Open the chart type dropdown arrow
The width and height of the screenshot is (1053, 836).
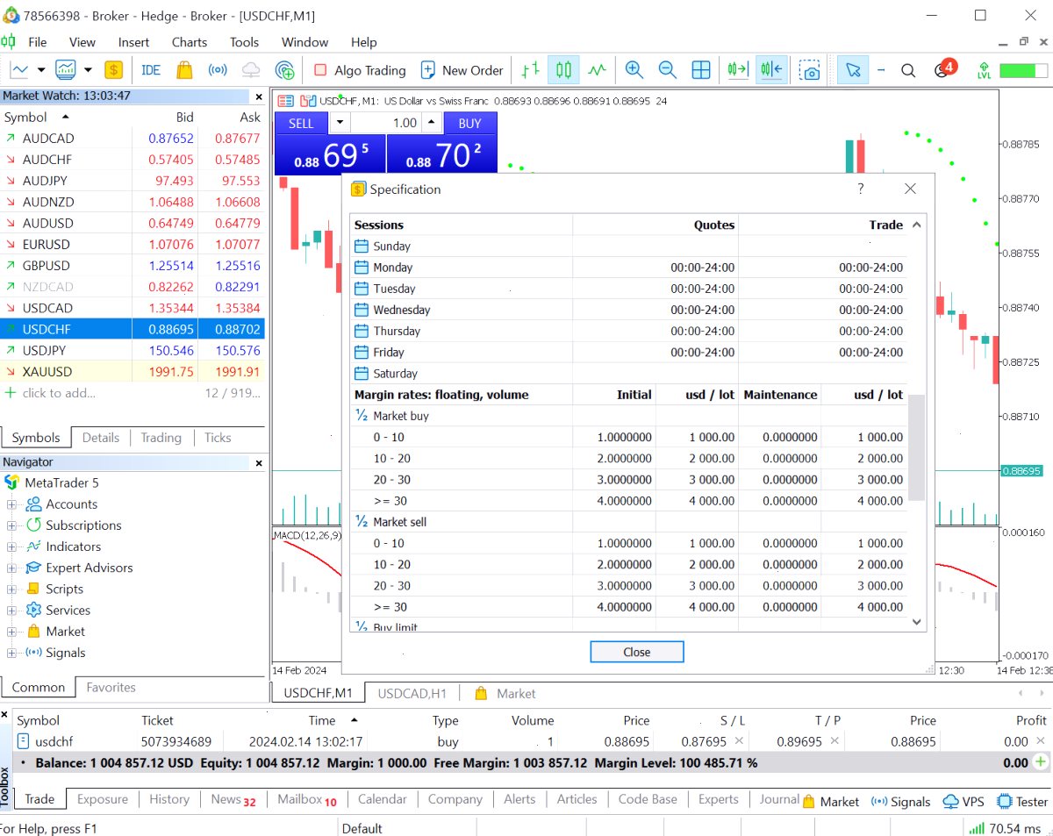tap(43, 70)
